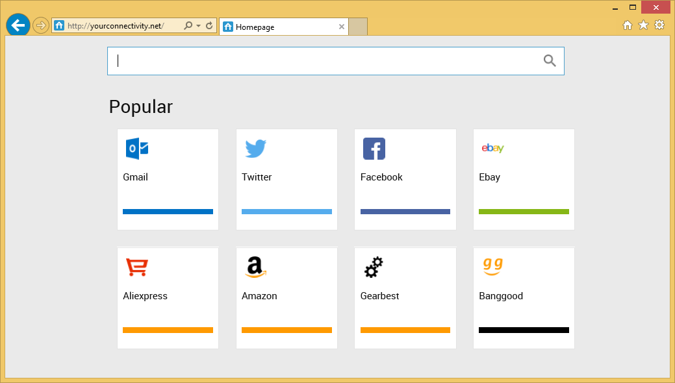The image size is (675, 383).
Task: Open the Tools gear menu
Action: (x=659, y=25)
